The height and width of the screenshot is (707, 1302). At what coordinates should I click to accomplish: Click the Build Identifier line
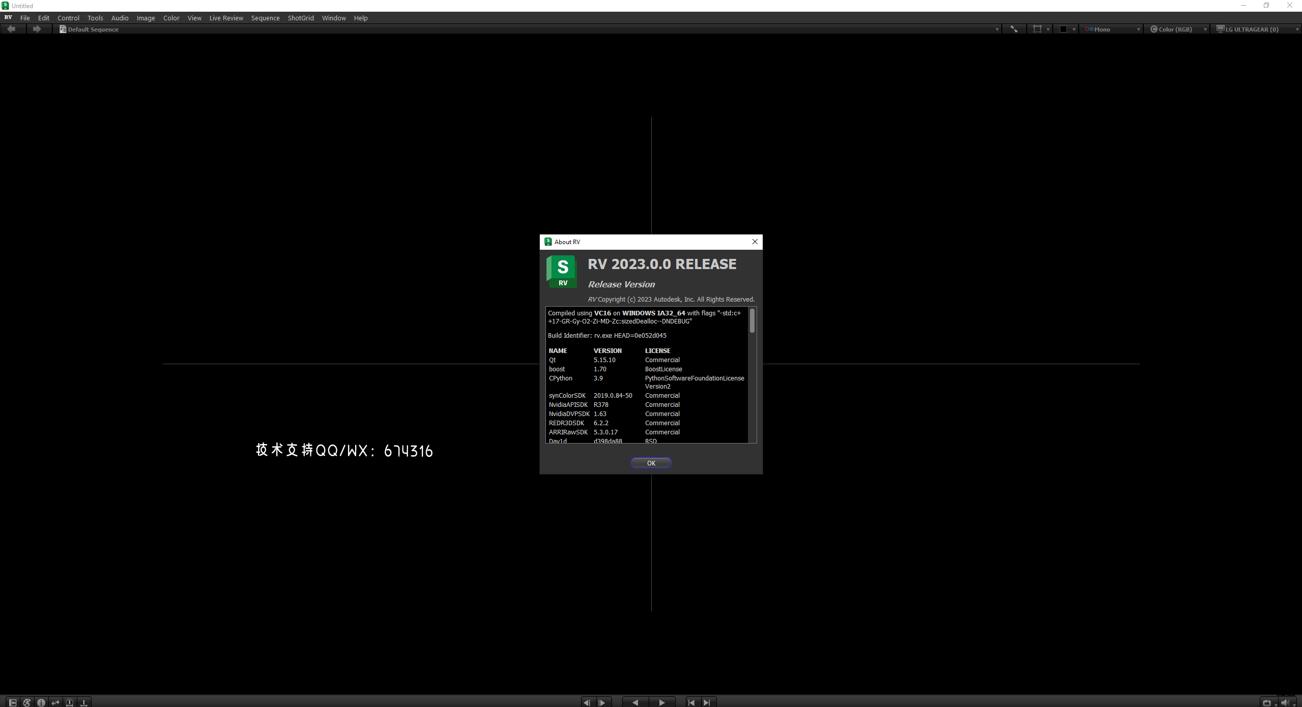pyautogui.click(x=607, y=336)
